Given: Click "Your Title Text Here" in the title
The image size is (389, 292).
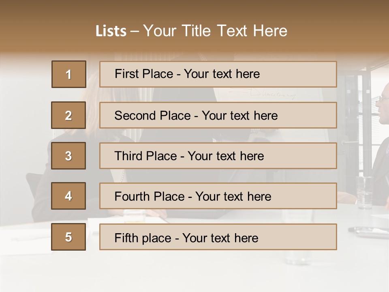Looking at the screenshot, I should (x=215, y=31).
